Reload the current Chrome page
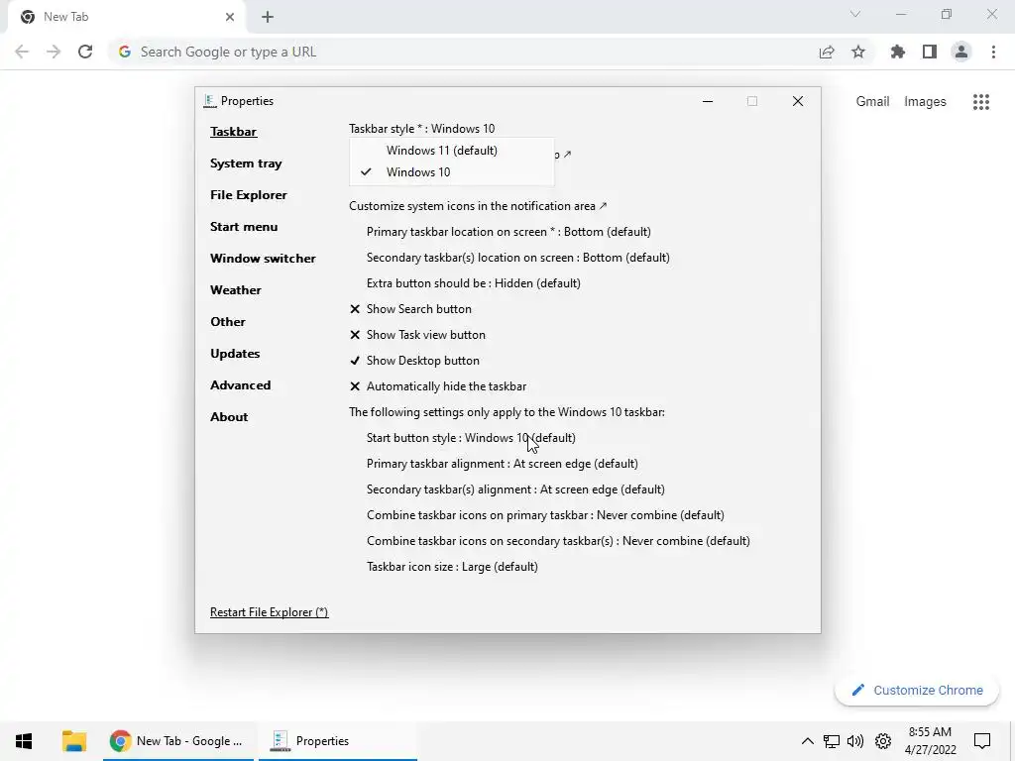The height and width of the screenshot is (761, 1015). click(85, 52)
